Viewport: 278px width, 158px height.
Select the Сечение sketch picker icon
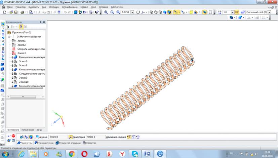point(36,137)
